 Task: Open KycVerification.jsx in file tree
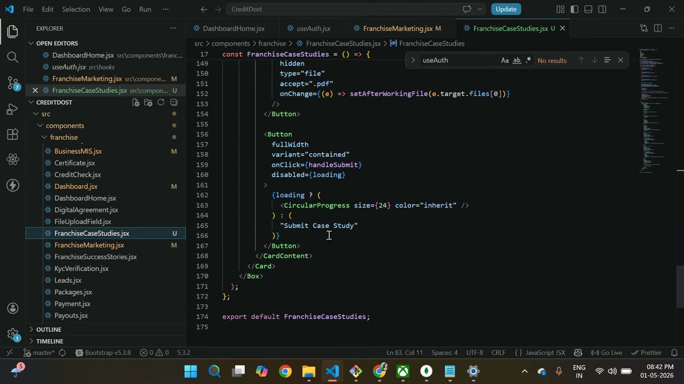pyautogui.click(x=81, y=269)
